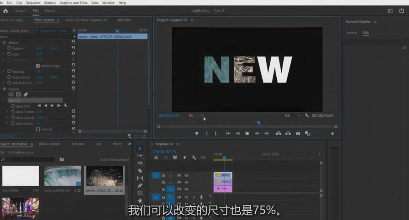The width and height of the screenshot is (409, 220).
Task: Open the Sequence menu in the menu bar
Action: (x=33, y=3)
